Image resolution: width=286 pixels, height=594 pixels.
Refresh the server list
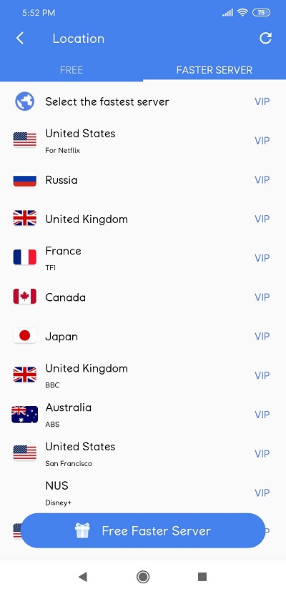[265, 38]
